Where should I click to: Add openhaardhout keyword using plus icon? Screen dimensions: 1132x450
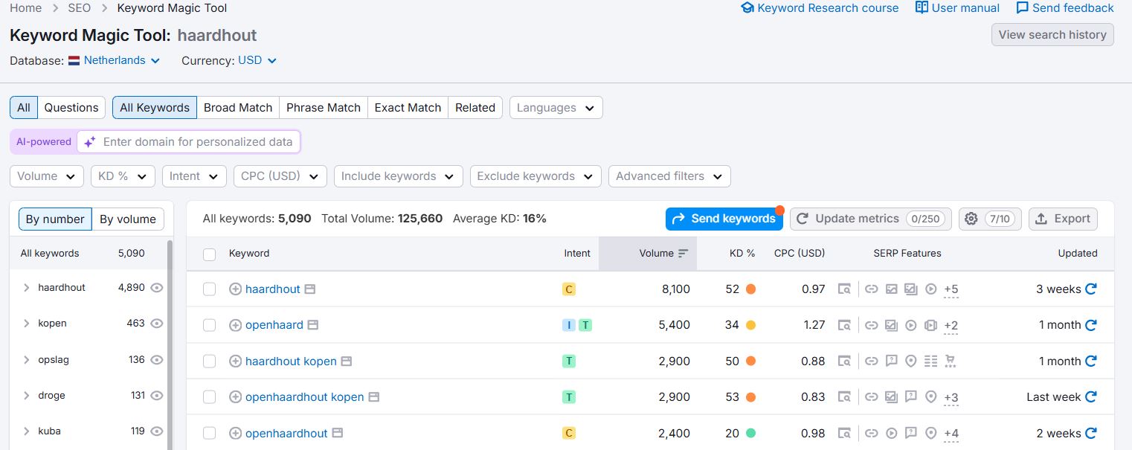click(x=235, y=434)
